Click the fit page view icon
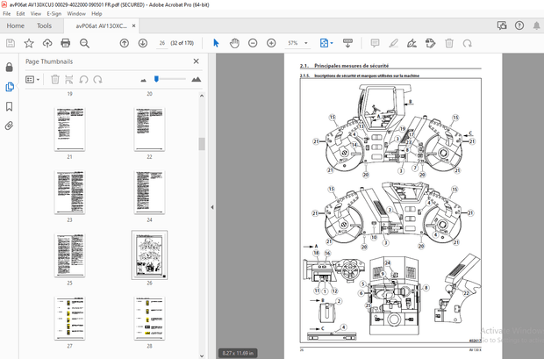544x359 pixels. click(x=324, y=43)
